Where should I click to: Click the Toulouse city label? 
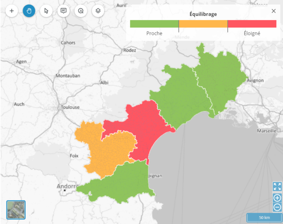(x=70, y=107)
